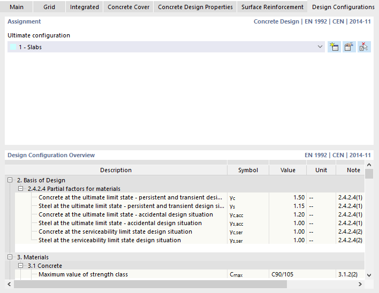
Task: Collapse the 2. Basis of Design section
Action: click(10, 180)
